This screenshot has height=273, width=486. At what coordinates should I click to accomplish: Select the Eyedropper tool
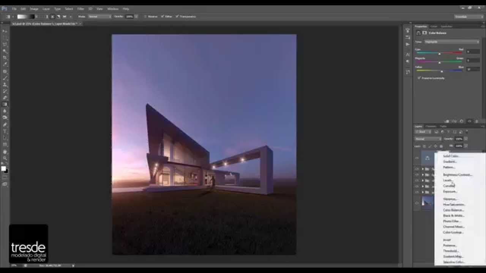(5, 64)
